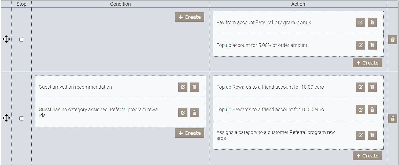
Task: Create a new condition for the second rule
Action: tap(189, 133)
